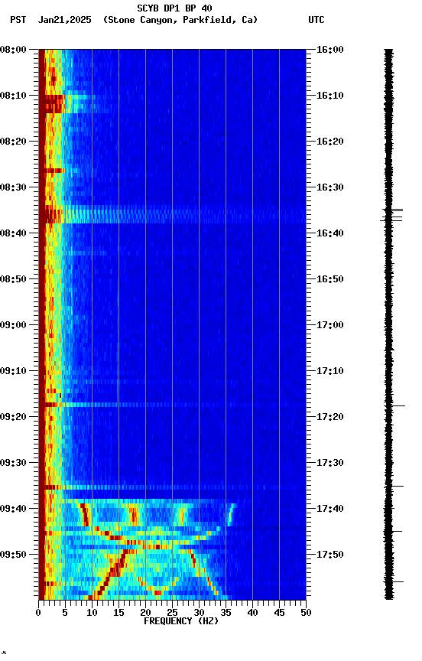422x661 pixels.
Task: Click the '17:00' UTC time label
Action: pyautogui.click(x=329, y=325)
